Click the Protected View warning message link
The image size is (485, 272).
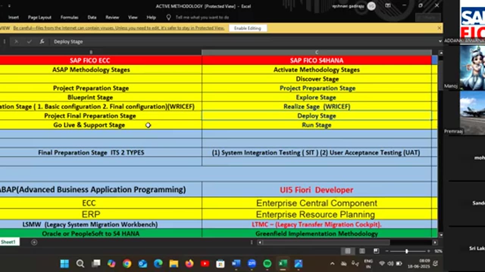point(119,28)
